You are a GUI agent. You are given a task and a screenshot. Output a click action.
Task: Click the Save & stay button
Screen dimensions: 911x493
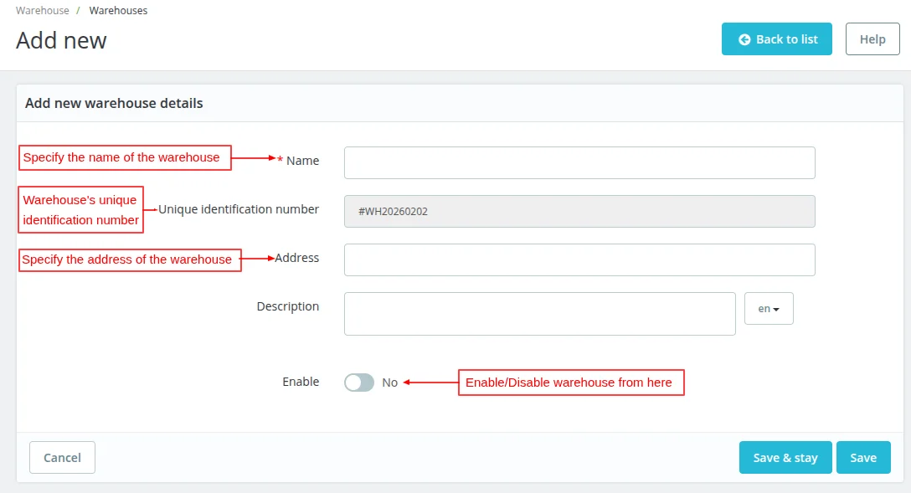pos(785,458)
